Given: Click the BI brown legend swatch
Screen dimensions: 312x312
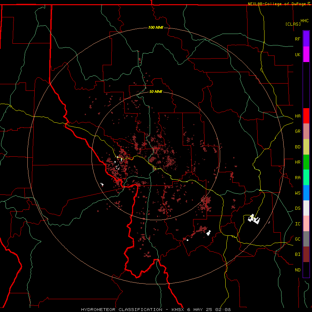Looking at the screenshot, I should tap(306, 254).
